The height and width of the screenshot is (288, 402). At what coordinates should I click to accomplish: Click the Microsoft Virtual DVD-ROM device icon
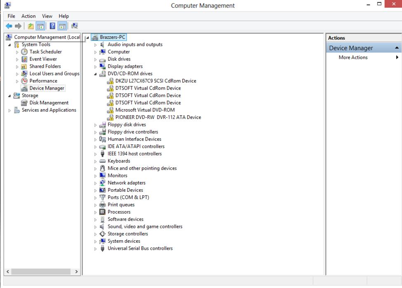(110, 110)
